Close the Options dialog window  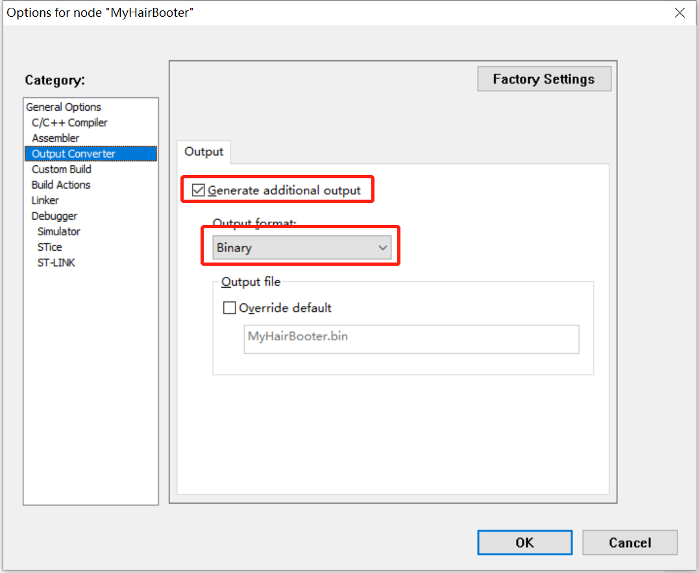680,13
